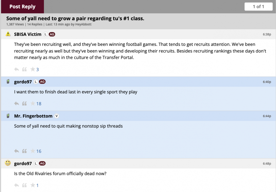Star SBISA Victim's post

[x=33, y=69]
